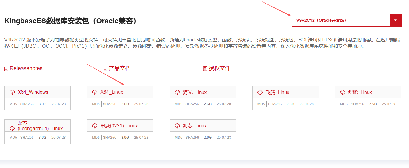Click the download cloud icon for 海光_Linux
Screen dimensions: 409x168
coord(177,92)
